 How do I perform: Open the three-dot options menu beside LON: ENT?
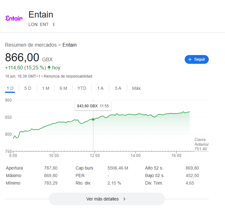click(x=54, y=24)
